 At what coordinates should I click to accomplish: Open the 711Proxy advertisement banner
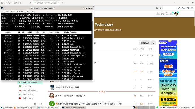click(168, 49)
